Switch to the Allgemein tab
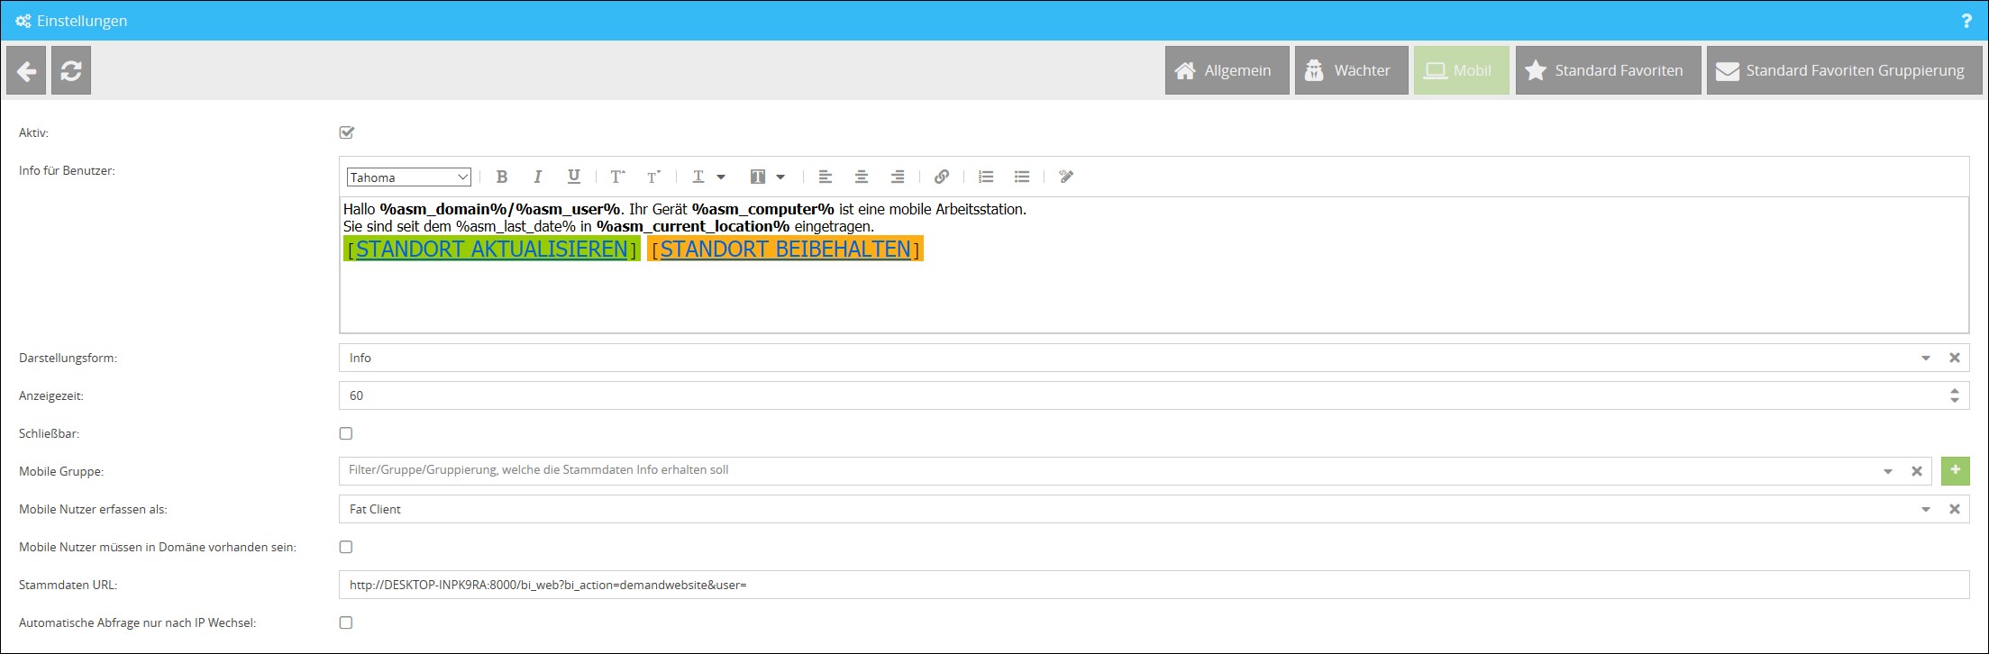This screenshot has width=1989, height=654. (x=1227, y=70)
